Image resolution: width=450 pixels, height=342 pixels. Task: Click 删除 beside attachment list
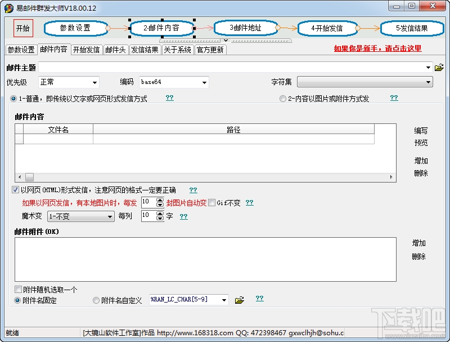418,256
